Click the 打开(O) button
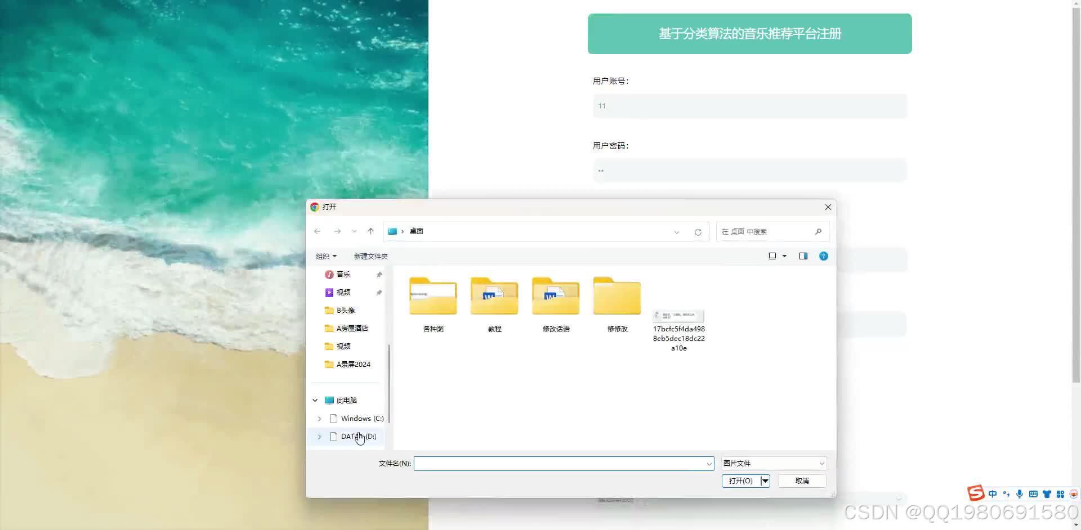 tap(740, 480)
